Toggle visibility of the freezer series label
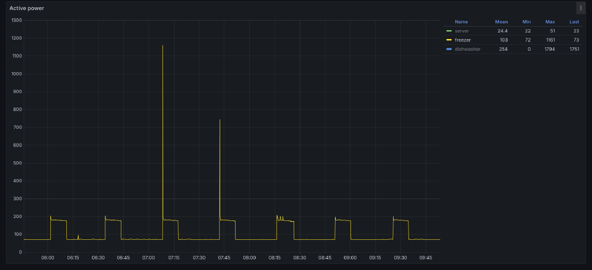Screen dimensions: 592x270 tap(462, 40)
